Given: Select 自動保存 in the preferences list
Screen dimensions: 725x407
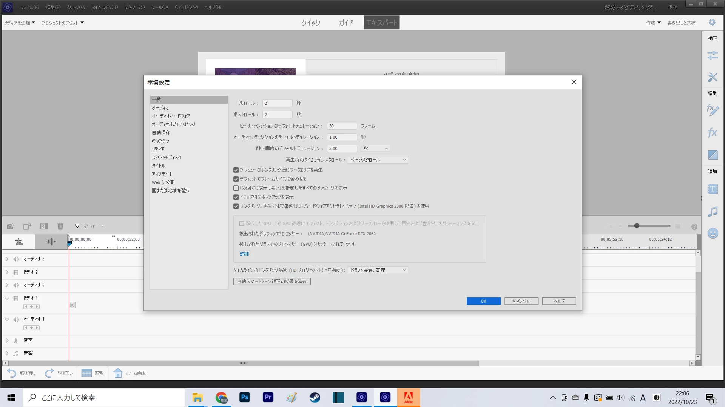Looking at the screenshot, I should (x=161, y=133).
